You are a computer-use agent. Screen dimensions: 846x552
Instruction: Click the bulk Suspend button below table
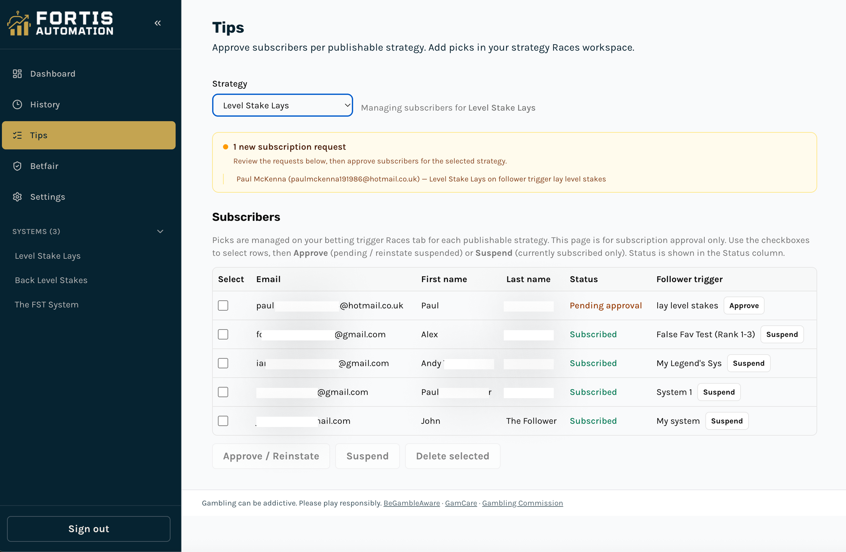tap(368, 456)
